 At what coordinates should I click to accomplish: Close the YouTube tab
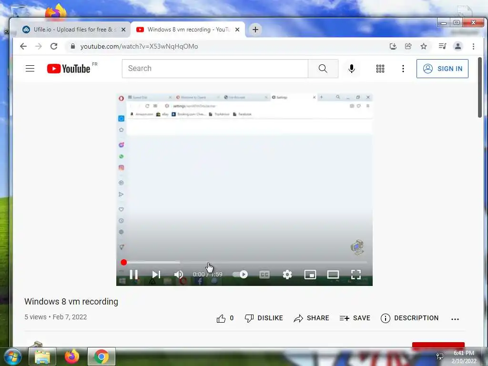(x=237, y=30)
